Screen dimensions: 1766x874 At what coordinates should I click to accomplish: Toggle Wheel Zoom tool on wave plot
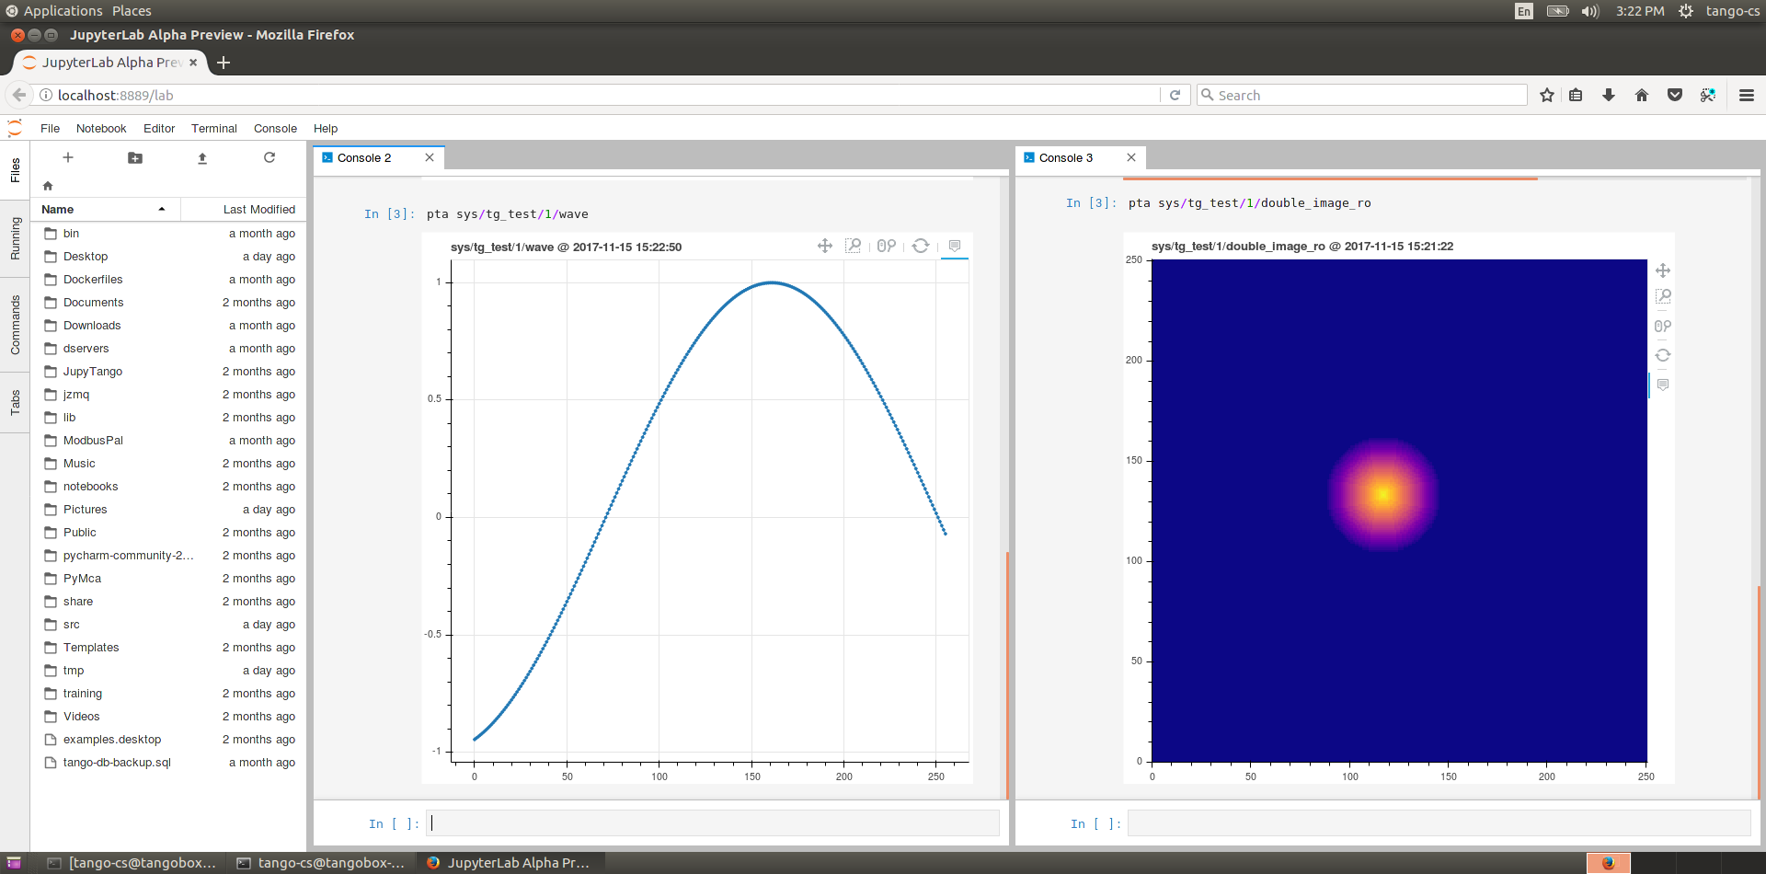886,246
